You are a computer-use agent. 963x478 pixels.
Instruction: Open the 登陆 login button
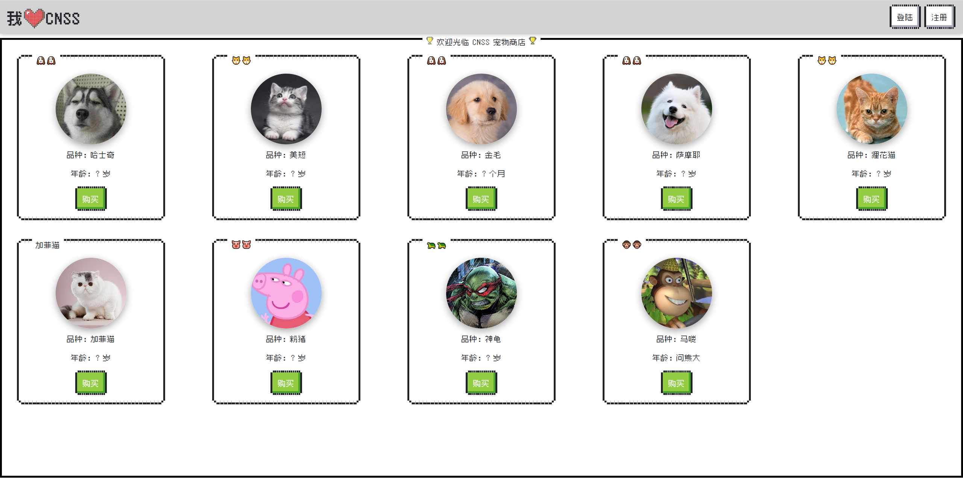[x=905, y=17]
